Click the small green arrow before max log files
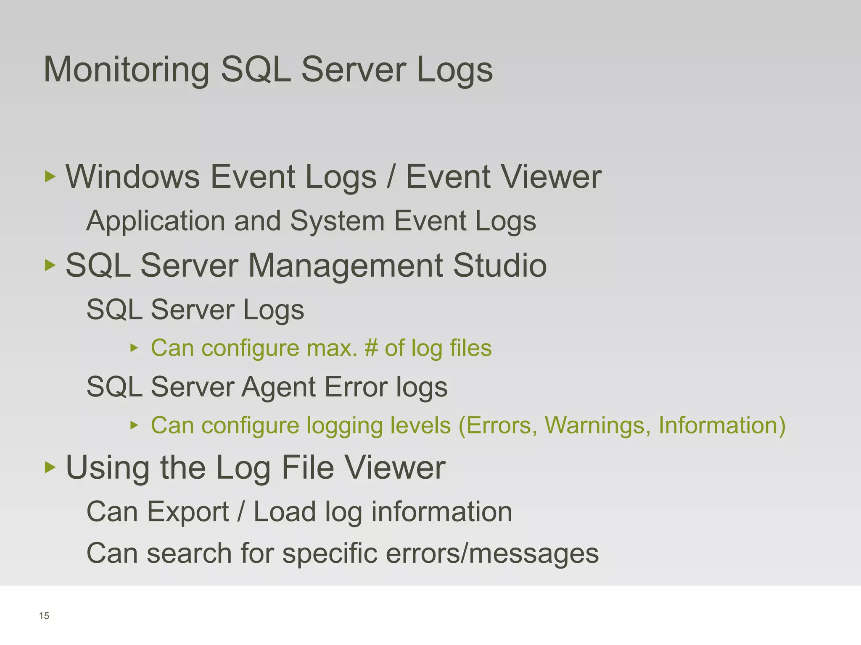 pyautogui.click(x=134, y=348)
